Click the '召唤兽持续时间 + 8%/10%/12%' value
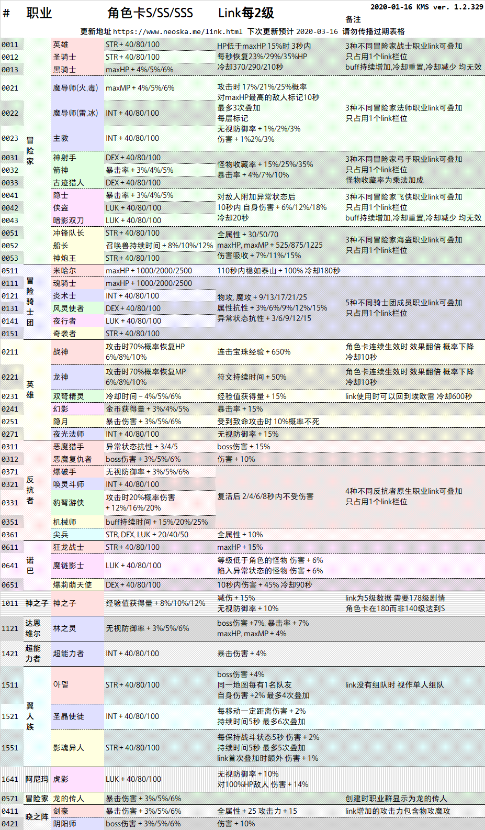Viewport: 485px width, 830px height. coord(160,246)
